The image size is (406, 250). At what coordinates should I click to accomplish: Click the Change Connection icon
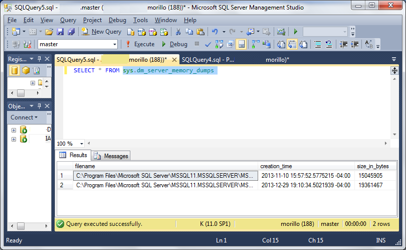(27, 44)
